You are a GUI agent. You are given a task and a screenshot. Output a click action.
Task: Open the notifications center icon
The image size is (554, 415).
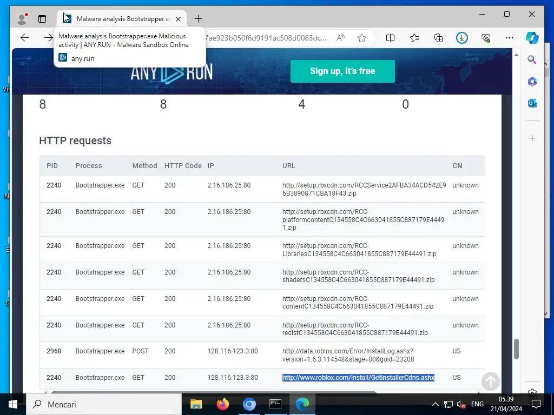[x=536, y=404]
